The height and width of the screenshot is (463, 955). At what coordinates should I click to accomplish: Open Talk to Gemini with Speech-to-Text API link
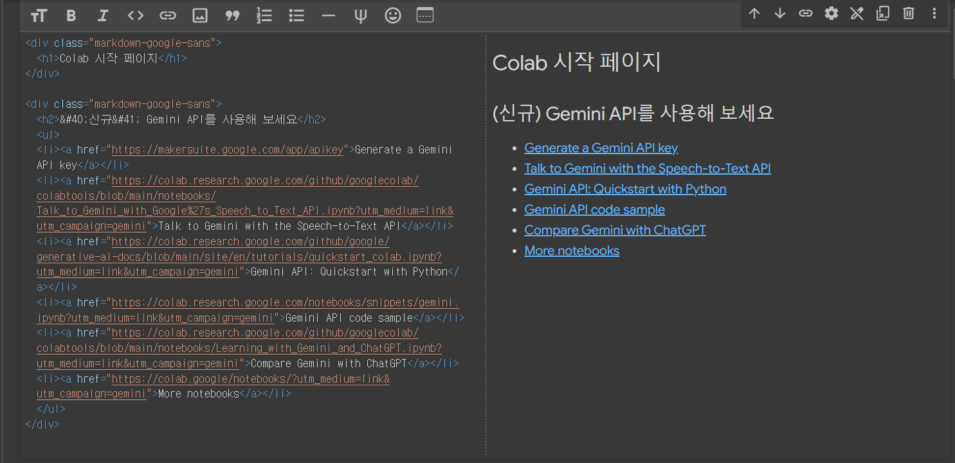click(x=648, y=168)
